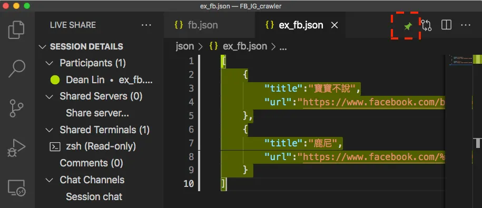Close the ex_fb.json tab
The height and width of the screenshot is (208, 482).
334,25
